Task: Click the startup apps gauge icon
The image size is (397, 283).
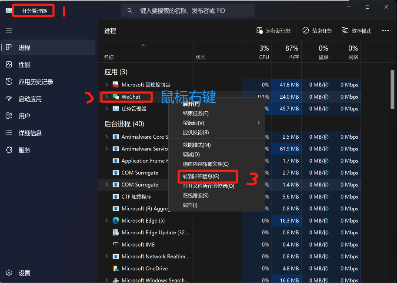Action: point(9,99)
